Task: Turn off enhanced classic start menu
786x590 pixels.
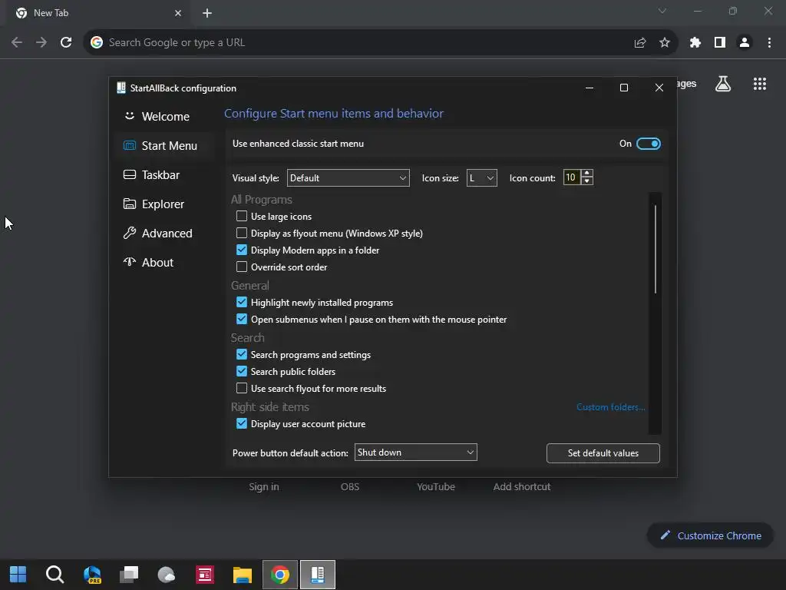Action: click(648, 144)
